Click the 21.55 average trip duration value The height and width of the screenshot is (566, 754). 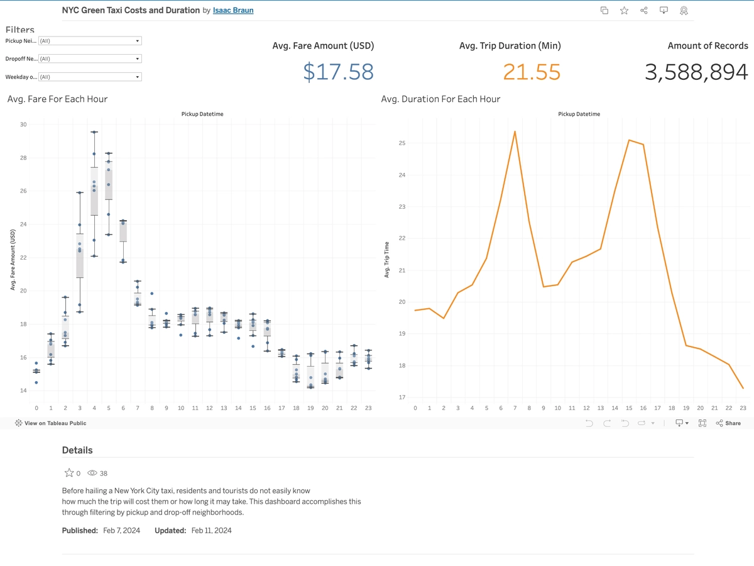point(532,72)
